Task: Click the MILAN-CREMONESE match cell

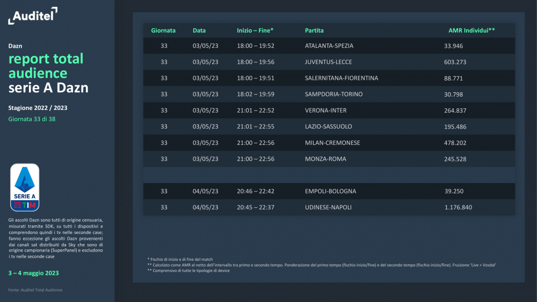Action: tap(332, 143)
